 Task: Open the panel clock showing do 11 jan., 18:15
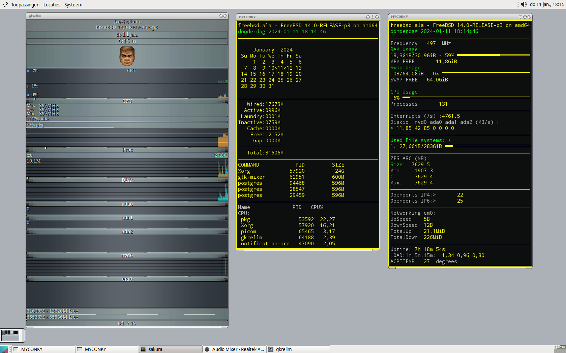(547, 4)
